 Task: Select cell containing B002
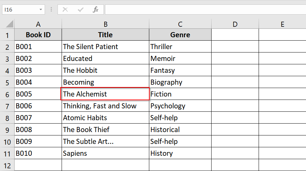click(x=38, y=59)
